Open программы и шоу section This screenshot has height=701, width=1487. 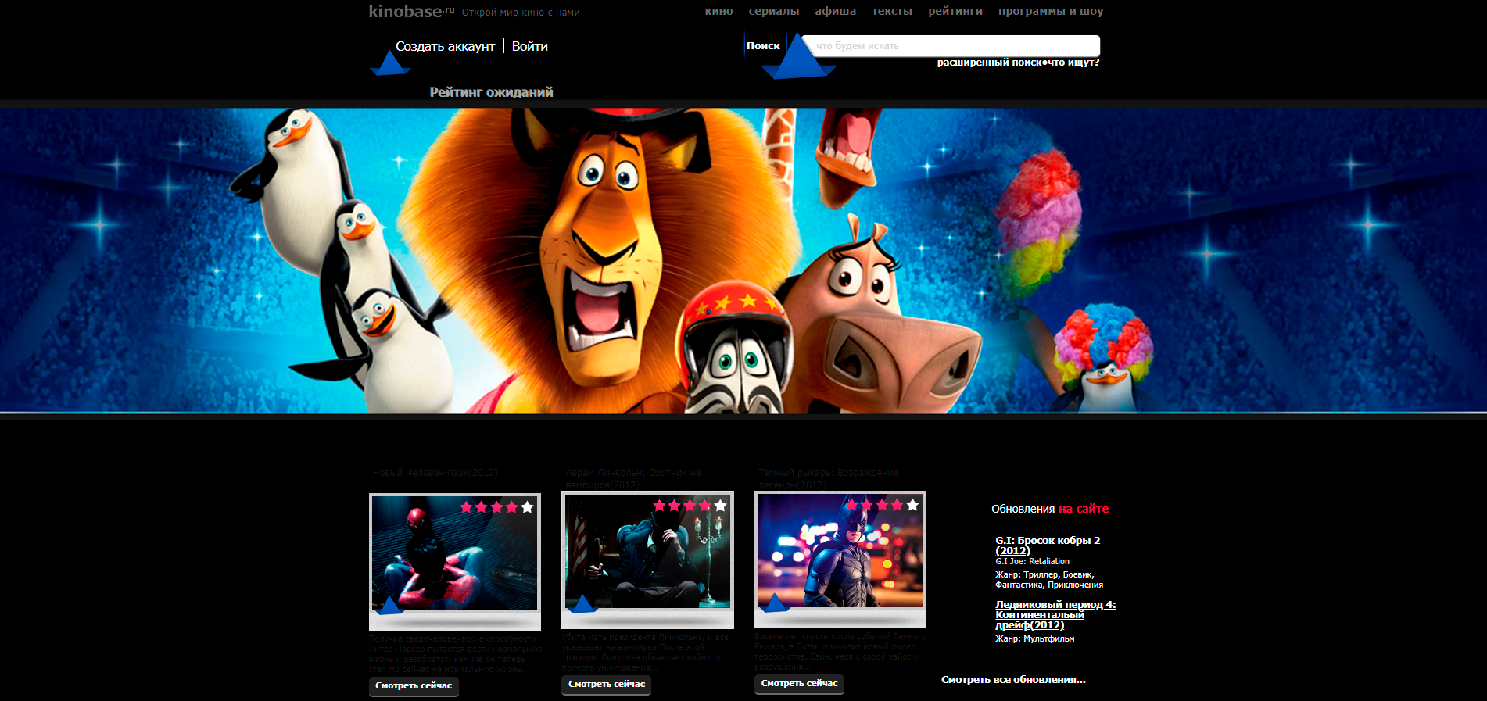(x=1050, y=11)
